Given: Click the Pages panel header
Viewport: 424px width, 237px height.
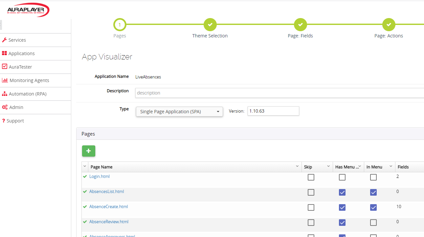Looking at the screenshot, I should [250, 134].
